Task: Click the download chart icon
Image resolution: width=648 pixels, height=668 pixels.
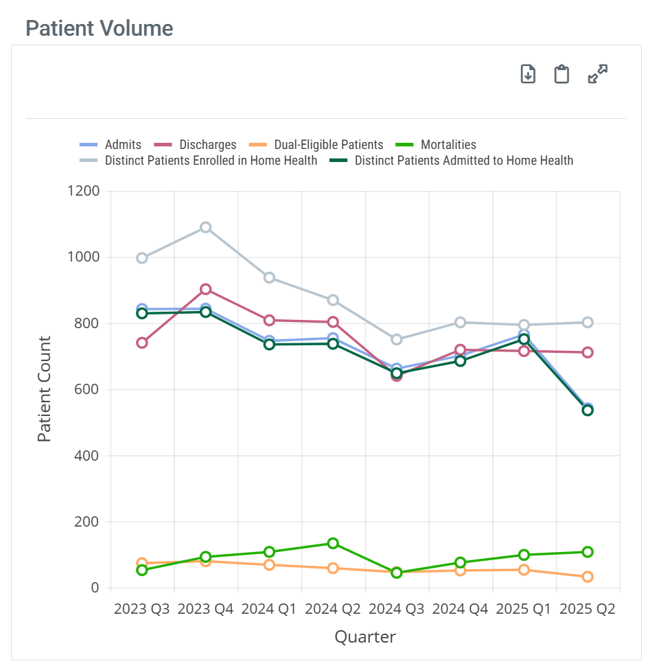Action: click(527, 73)
